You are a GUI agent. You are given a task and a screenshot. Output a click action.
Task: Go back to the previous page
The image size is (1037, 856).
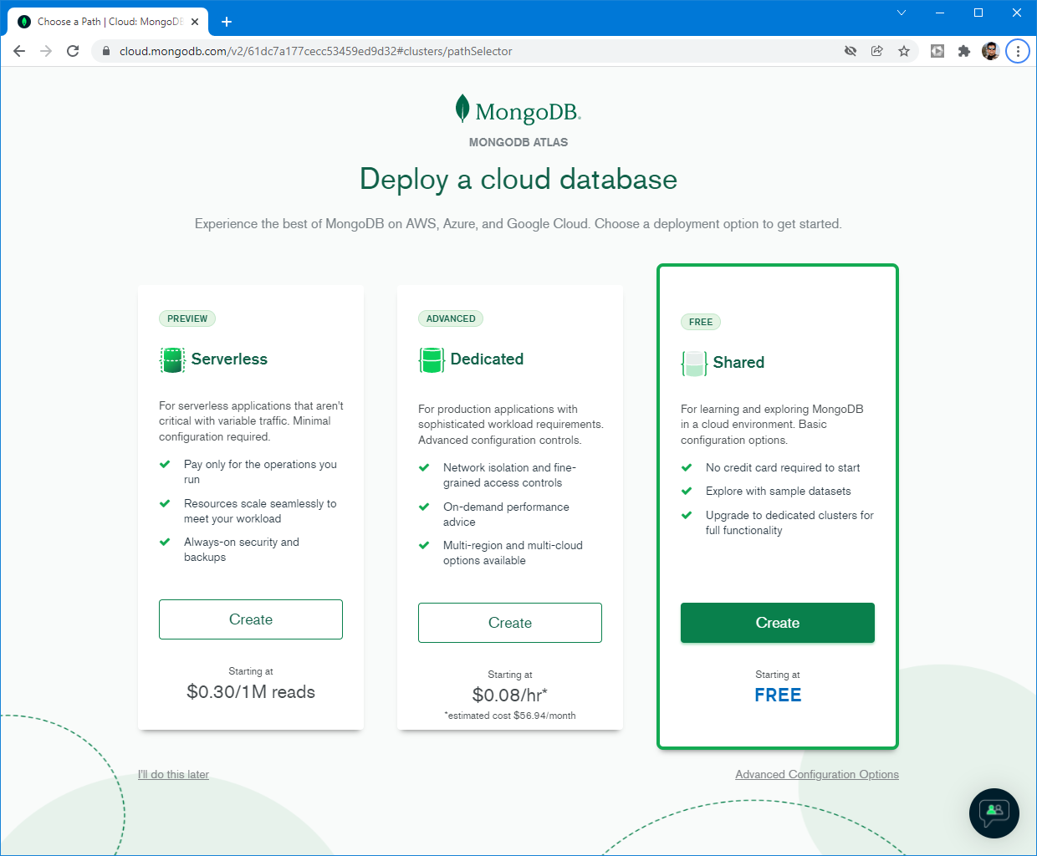(19, 51)
